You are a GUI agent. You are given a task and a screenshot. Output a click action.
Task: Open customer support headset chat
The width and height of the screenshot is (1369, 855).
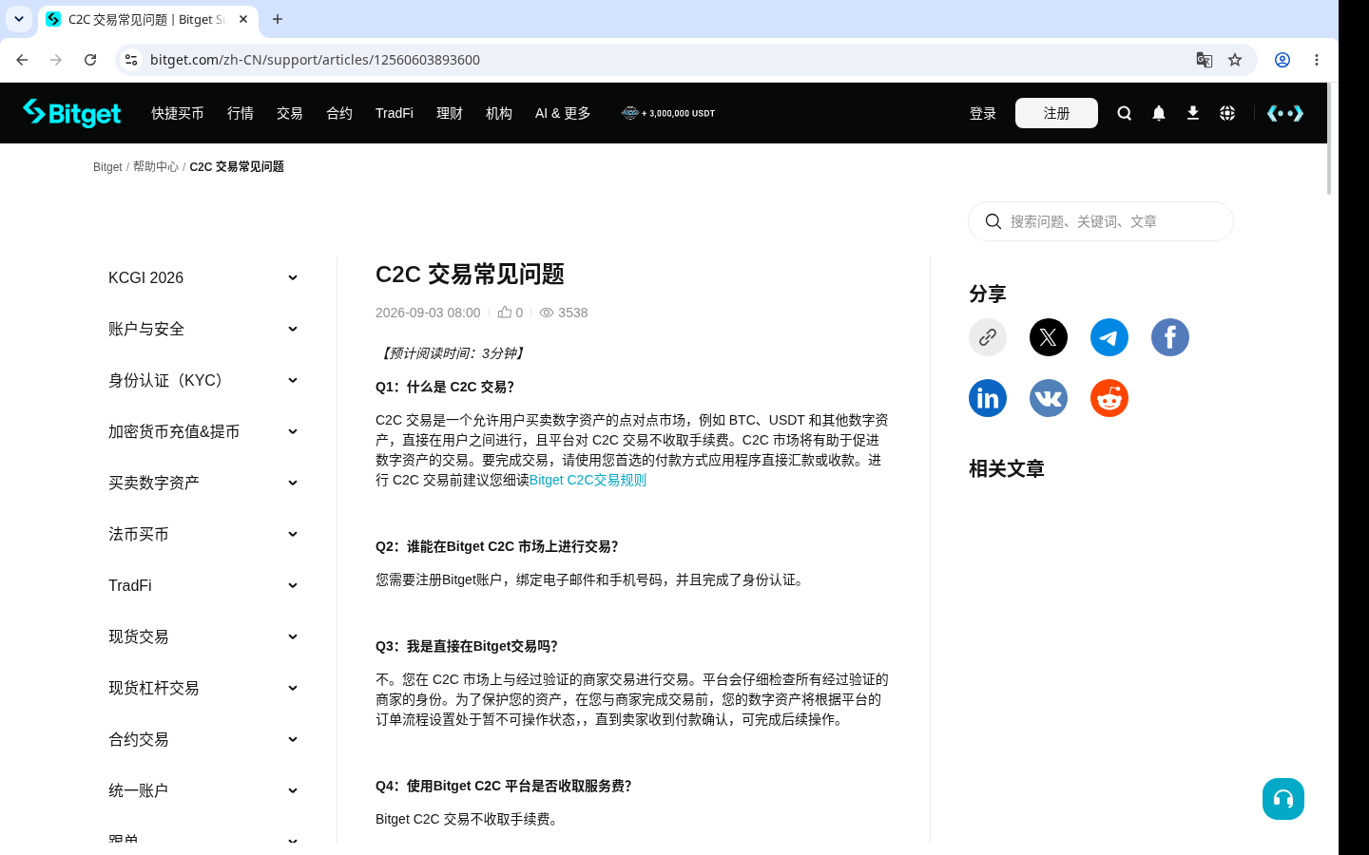1283,799
